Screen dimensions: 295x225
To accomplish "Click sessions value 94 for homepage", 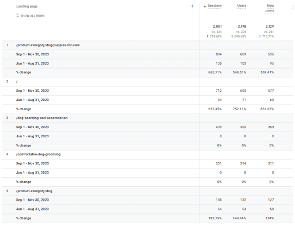I will (x=220, y=100).
